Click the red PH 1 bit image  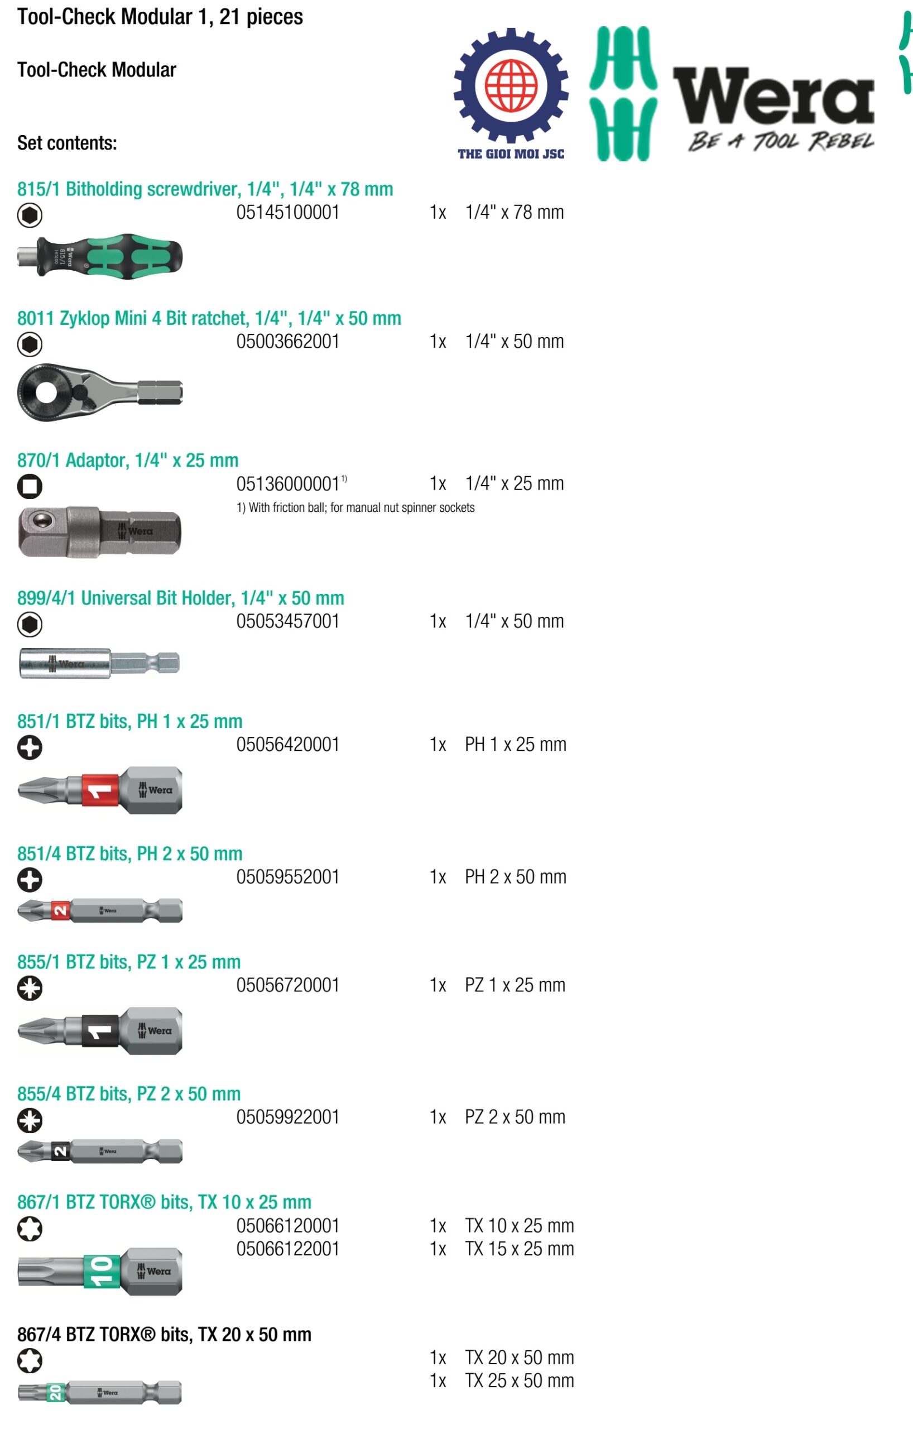100,790
